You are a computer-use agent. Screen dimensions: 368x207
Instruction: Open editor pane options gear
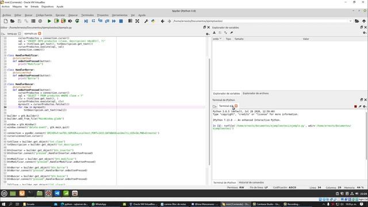click(208, 34)
